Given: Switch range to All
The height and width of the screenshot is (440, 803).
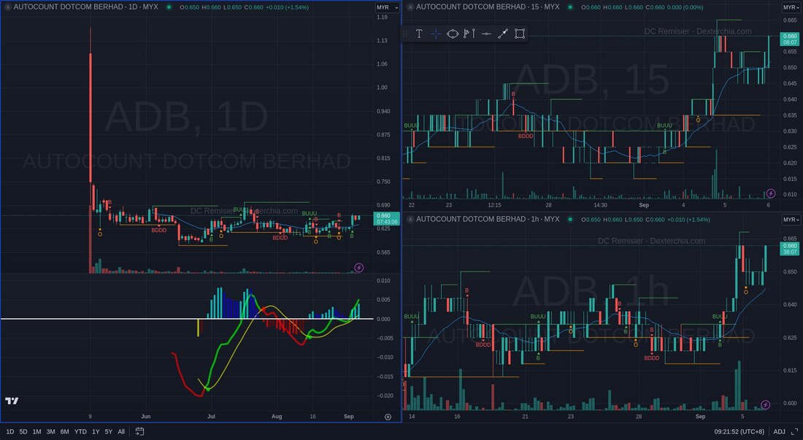Looking at the screenshot, I should [121, 432].
